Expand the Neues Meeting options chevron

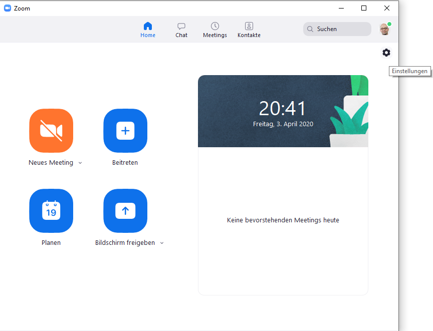pyautogui.click(x=80, y=163)
